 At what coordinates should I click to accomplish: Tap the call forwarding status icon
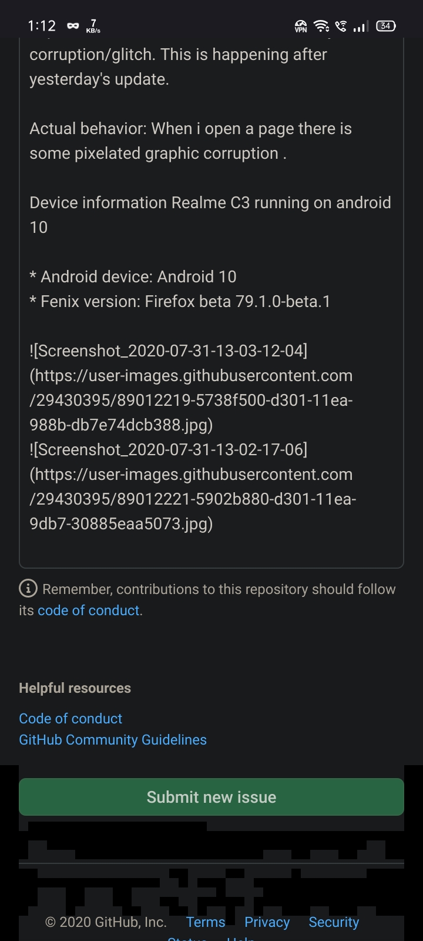[341, 26]
